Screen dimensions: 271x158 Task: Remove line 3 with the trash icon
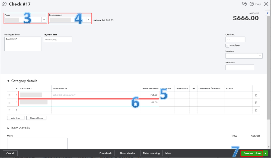256,110
